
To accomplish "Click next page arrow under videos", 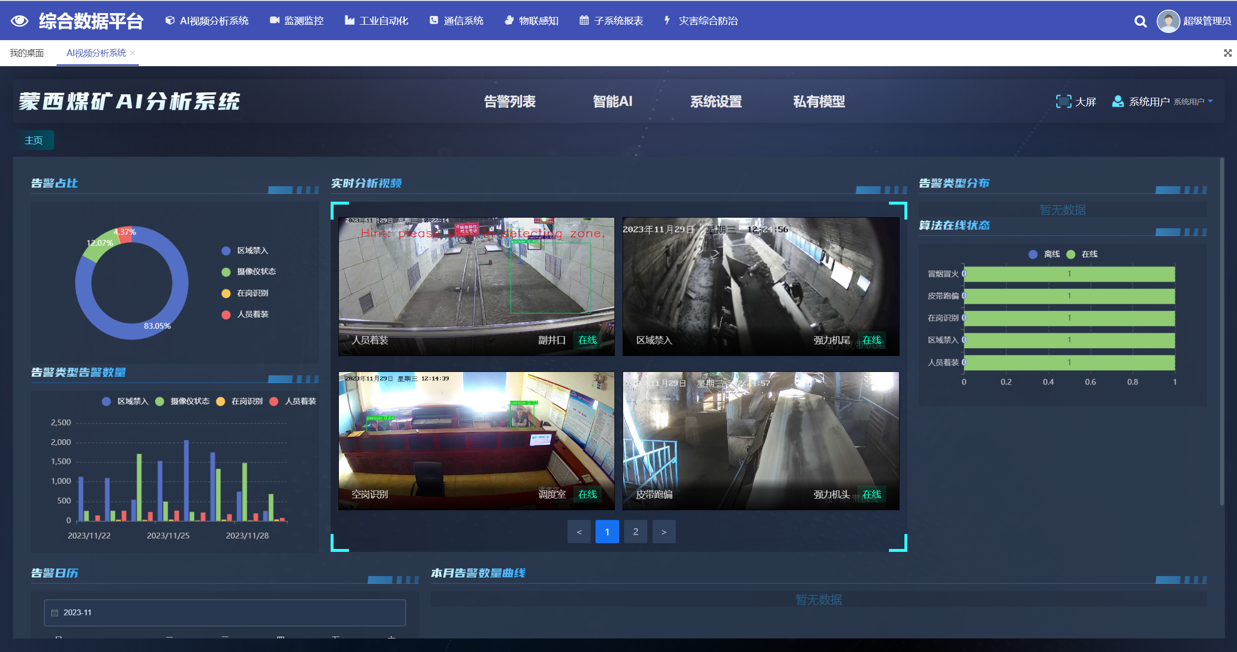I will [664, 532].
